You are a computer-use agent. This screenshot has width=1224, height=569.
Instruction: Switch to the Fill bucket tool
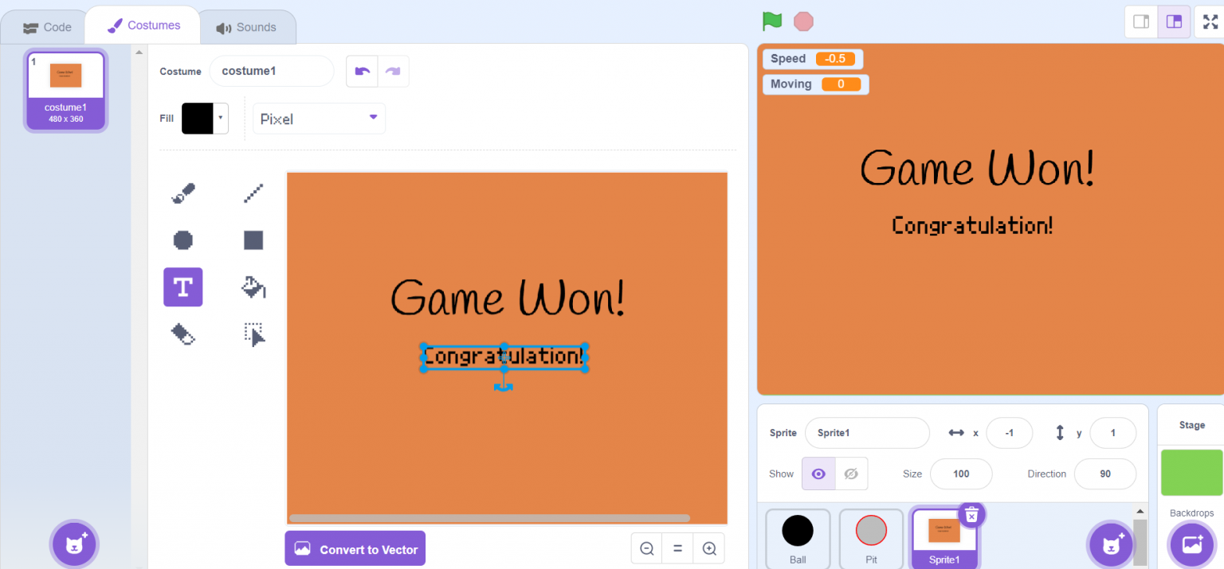click(253, 287)
